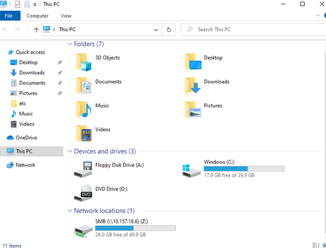Click the Search This PC field
326x248 pixels.
pos(253,29)
